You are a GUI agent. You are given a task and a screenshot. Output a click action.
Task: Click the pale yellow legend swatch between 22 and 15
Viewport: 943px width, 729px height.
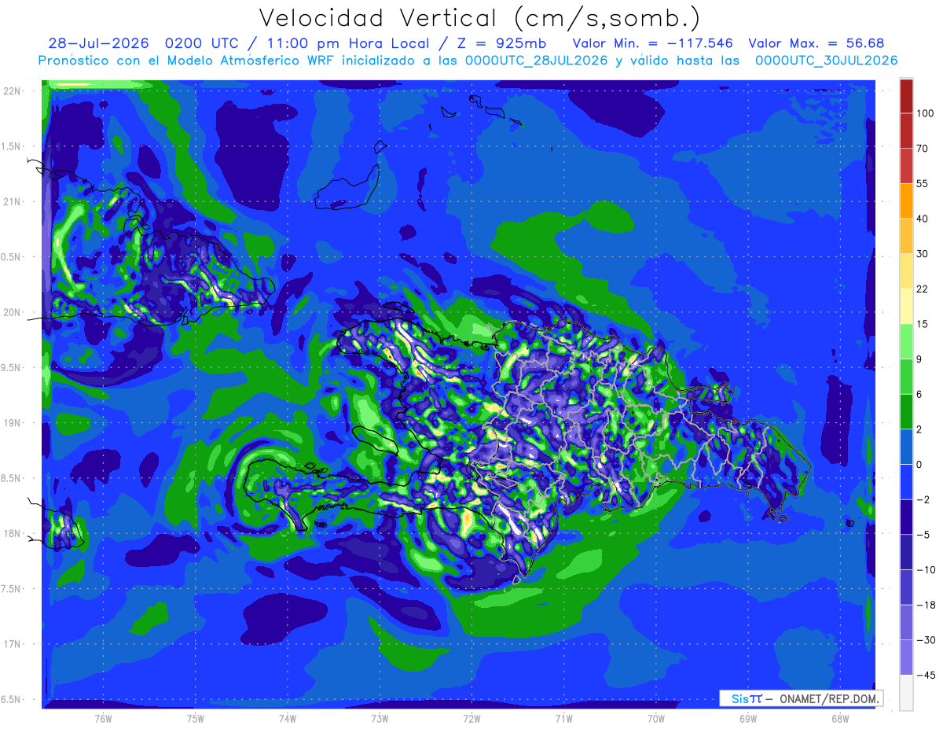(906, 306)
